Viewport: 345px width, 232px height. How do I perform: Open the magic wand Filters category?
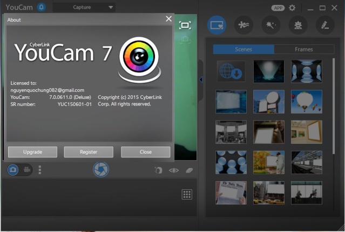pos(271,25)
